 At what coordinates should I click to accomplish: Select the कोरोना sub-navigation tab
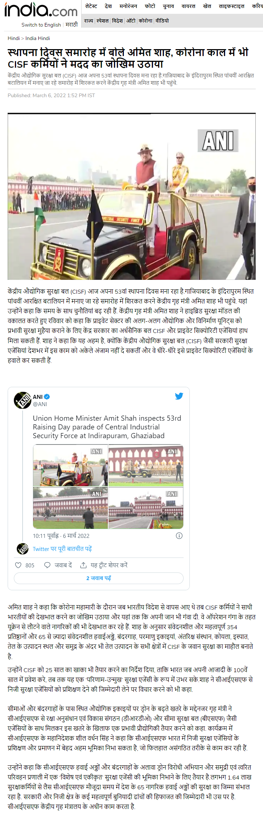(x=145, y=21)
